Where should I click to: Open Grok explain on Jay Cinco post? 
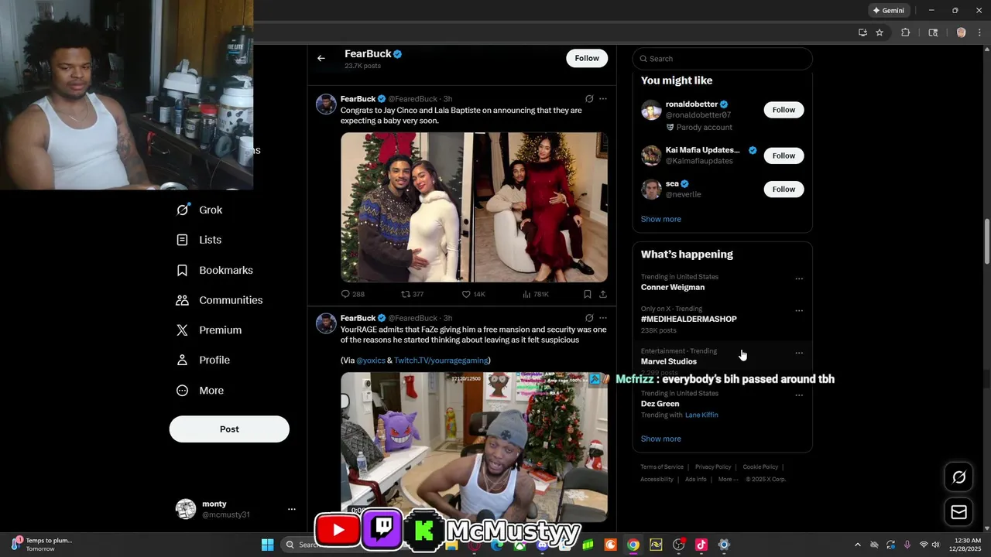(x=589, y=99)
